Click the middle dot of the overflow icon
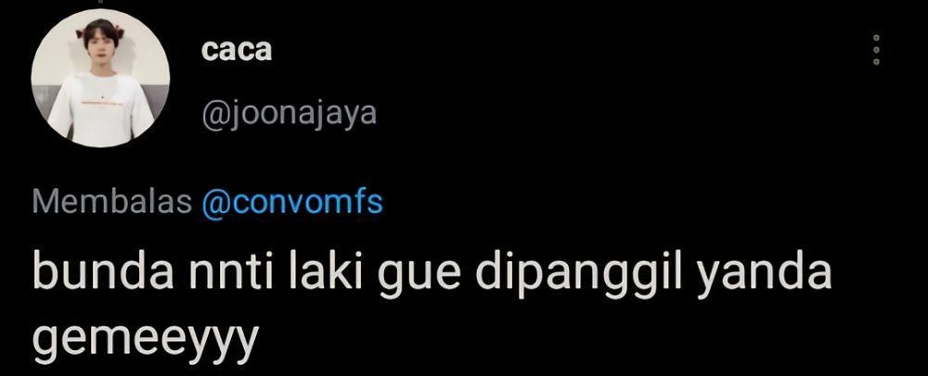Viewport: 928px width, 376px height. click(x=877, y=50)
